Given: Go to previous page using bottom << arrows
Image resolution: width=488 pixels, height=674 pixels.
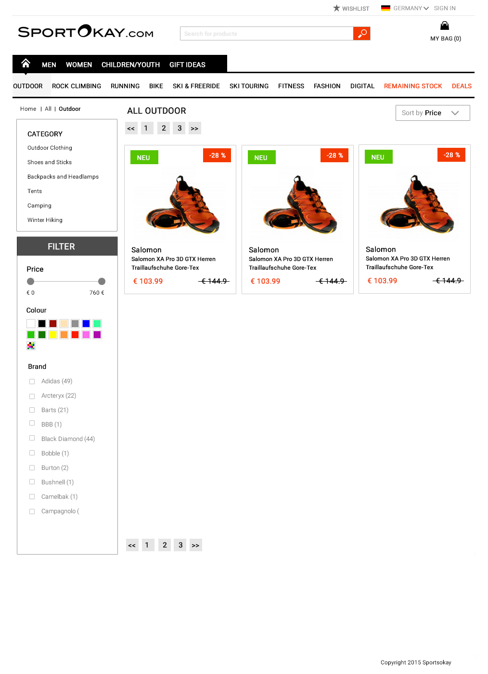Looking at the screenshot, I should [x=132, y=545].
